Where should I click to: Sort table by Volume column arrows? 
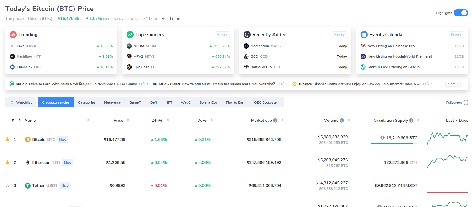(349, 120)
